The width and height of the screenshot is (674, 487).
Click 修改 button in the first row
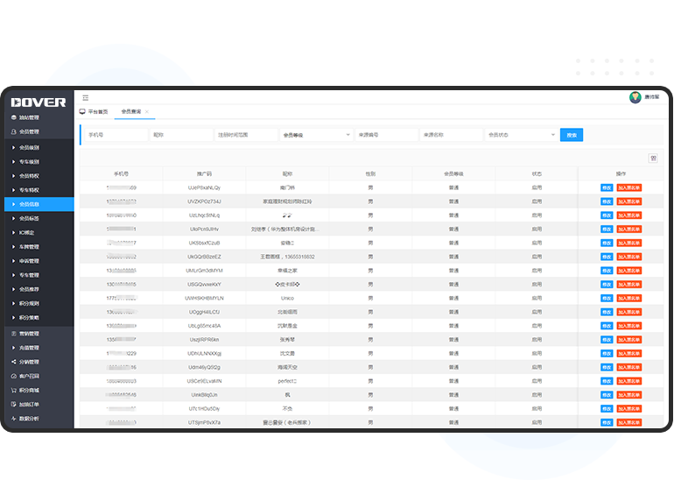tap(606, 187)
